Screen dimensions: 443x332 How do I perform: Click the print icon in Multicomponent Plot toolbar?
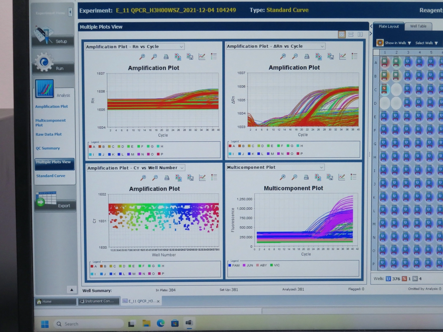[x=306, y=177]
